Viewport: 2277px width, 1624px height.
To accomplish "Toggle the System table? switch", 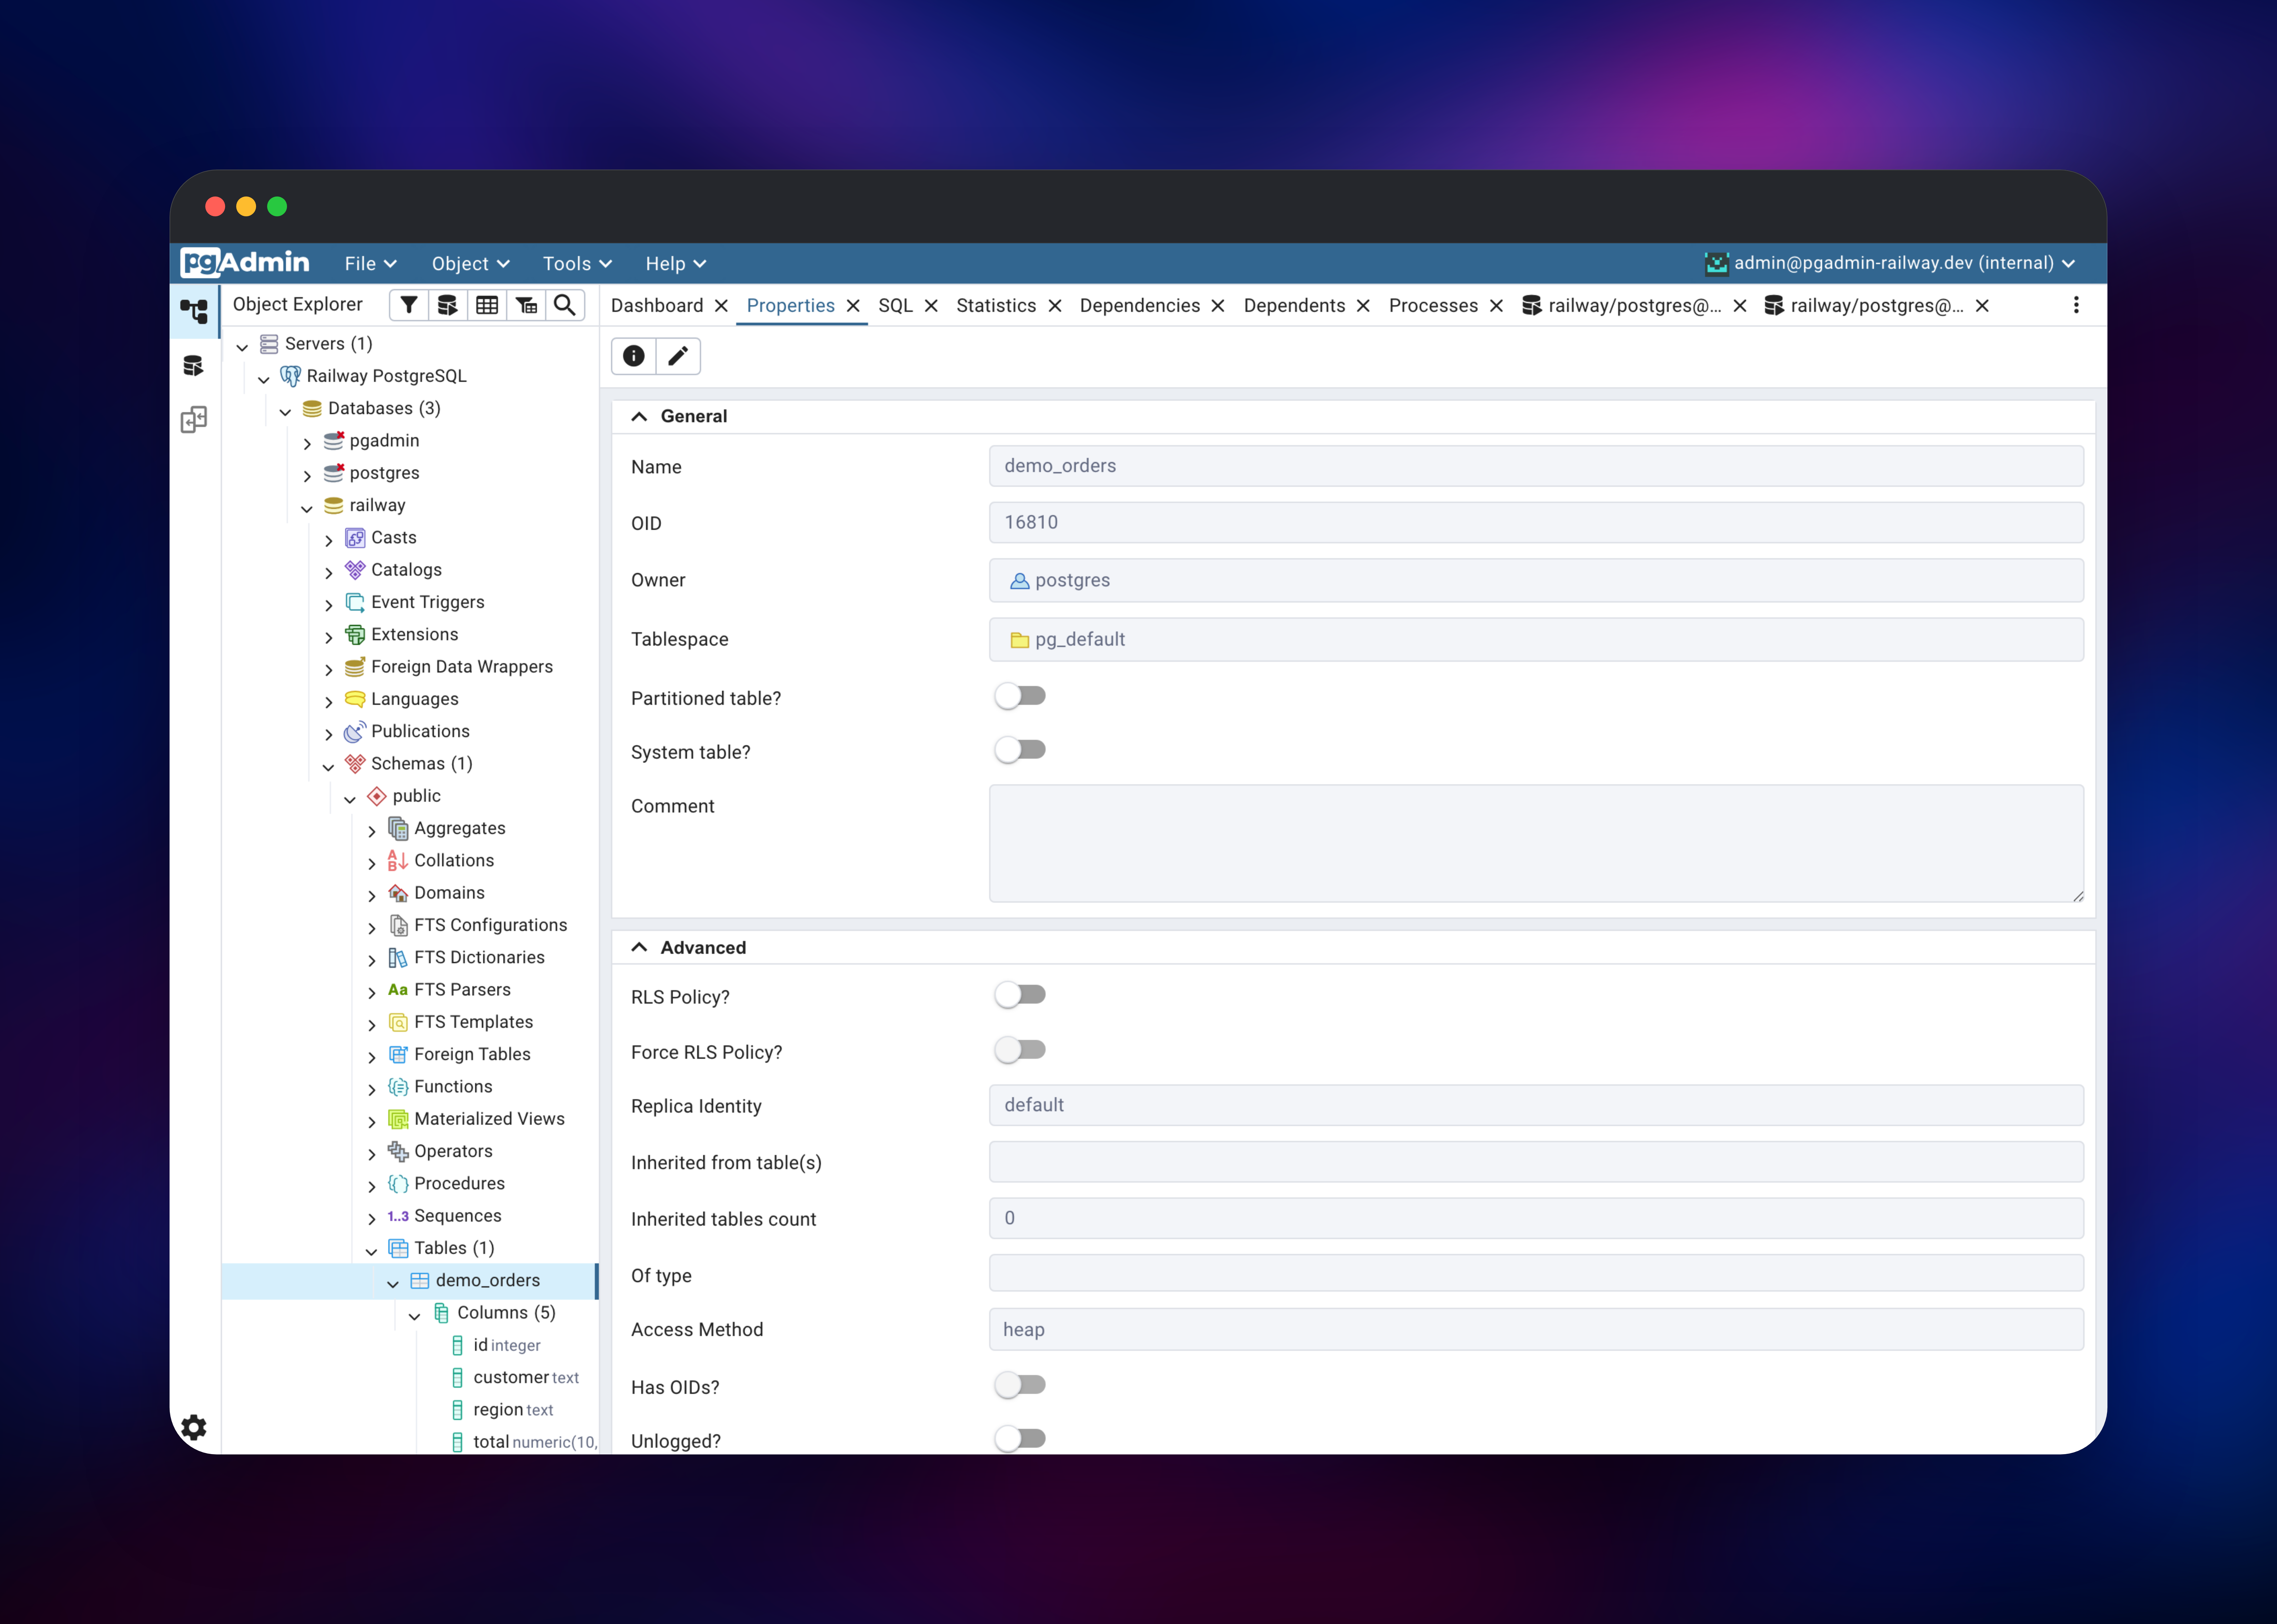I will [1020, 750].
